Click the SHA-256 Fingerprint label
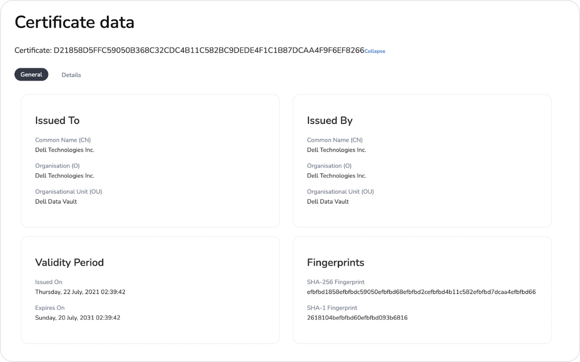Image resolution: width=580 pixels, height=362 pixels. coord(336,282)
